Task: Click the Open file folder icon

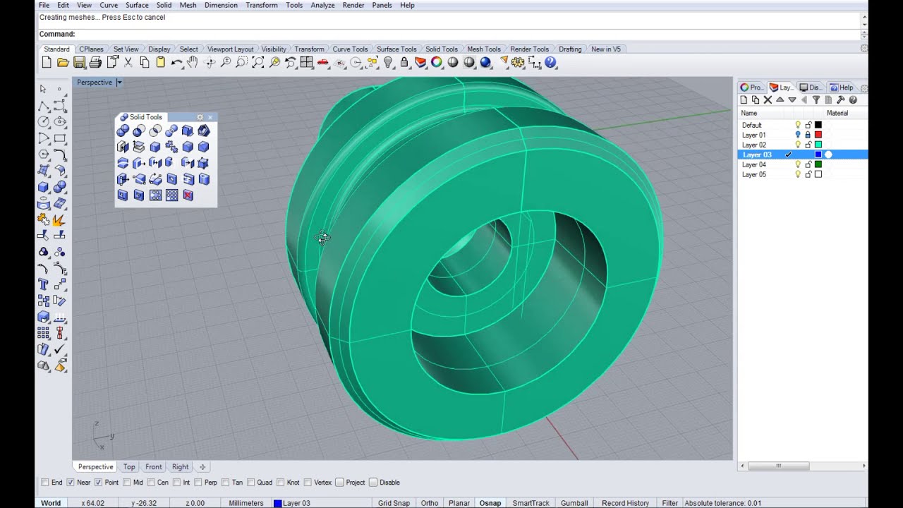Action: [x=63, y=63]
